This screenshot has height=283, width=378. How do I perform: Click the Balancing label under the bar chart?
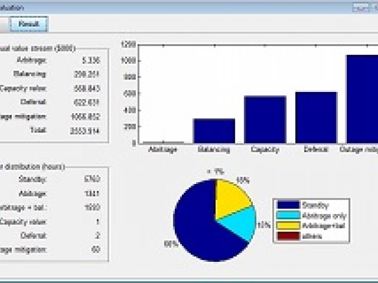pyautogui.click(x=214, y=150)
